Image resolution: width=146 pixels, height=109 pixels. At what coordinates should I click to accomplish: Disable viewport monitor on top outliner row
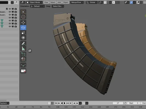[13, 9]
